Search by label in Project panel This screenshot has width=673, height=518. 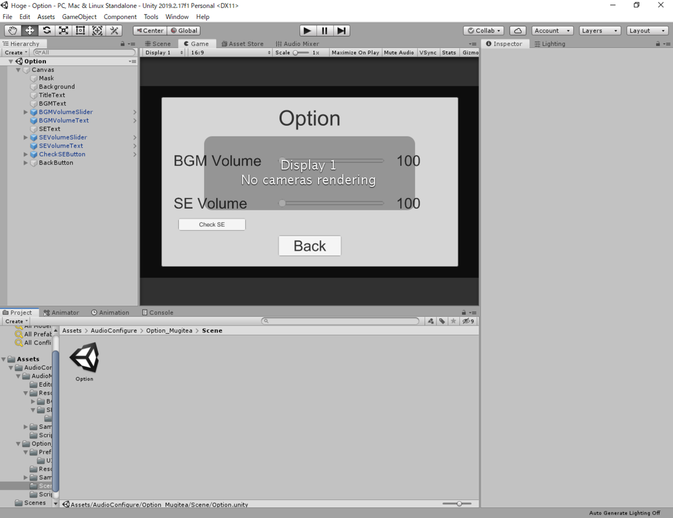point(442,321)
